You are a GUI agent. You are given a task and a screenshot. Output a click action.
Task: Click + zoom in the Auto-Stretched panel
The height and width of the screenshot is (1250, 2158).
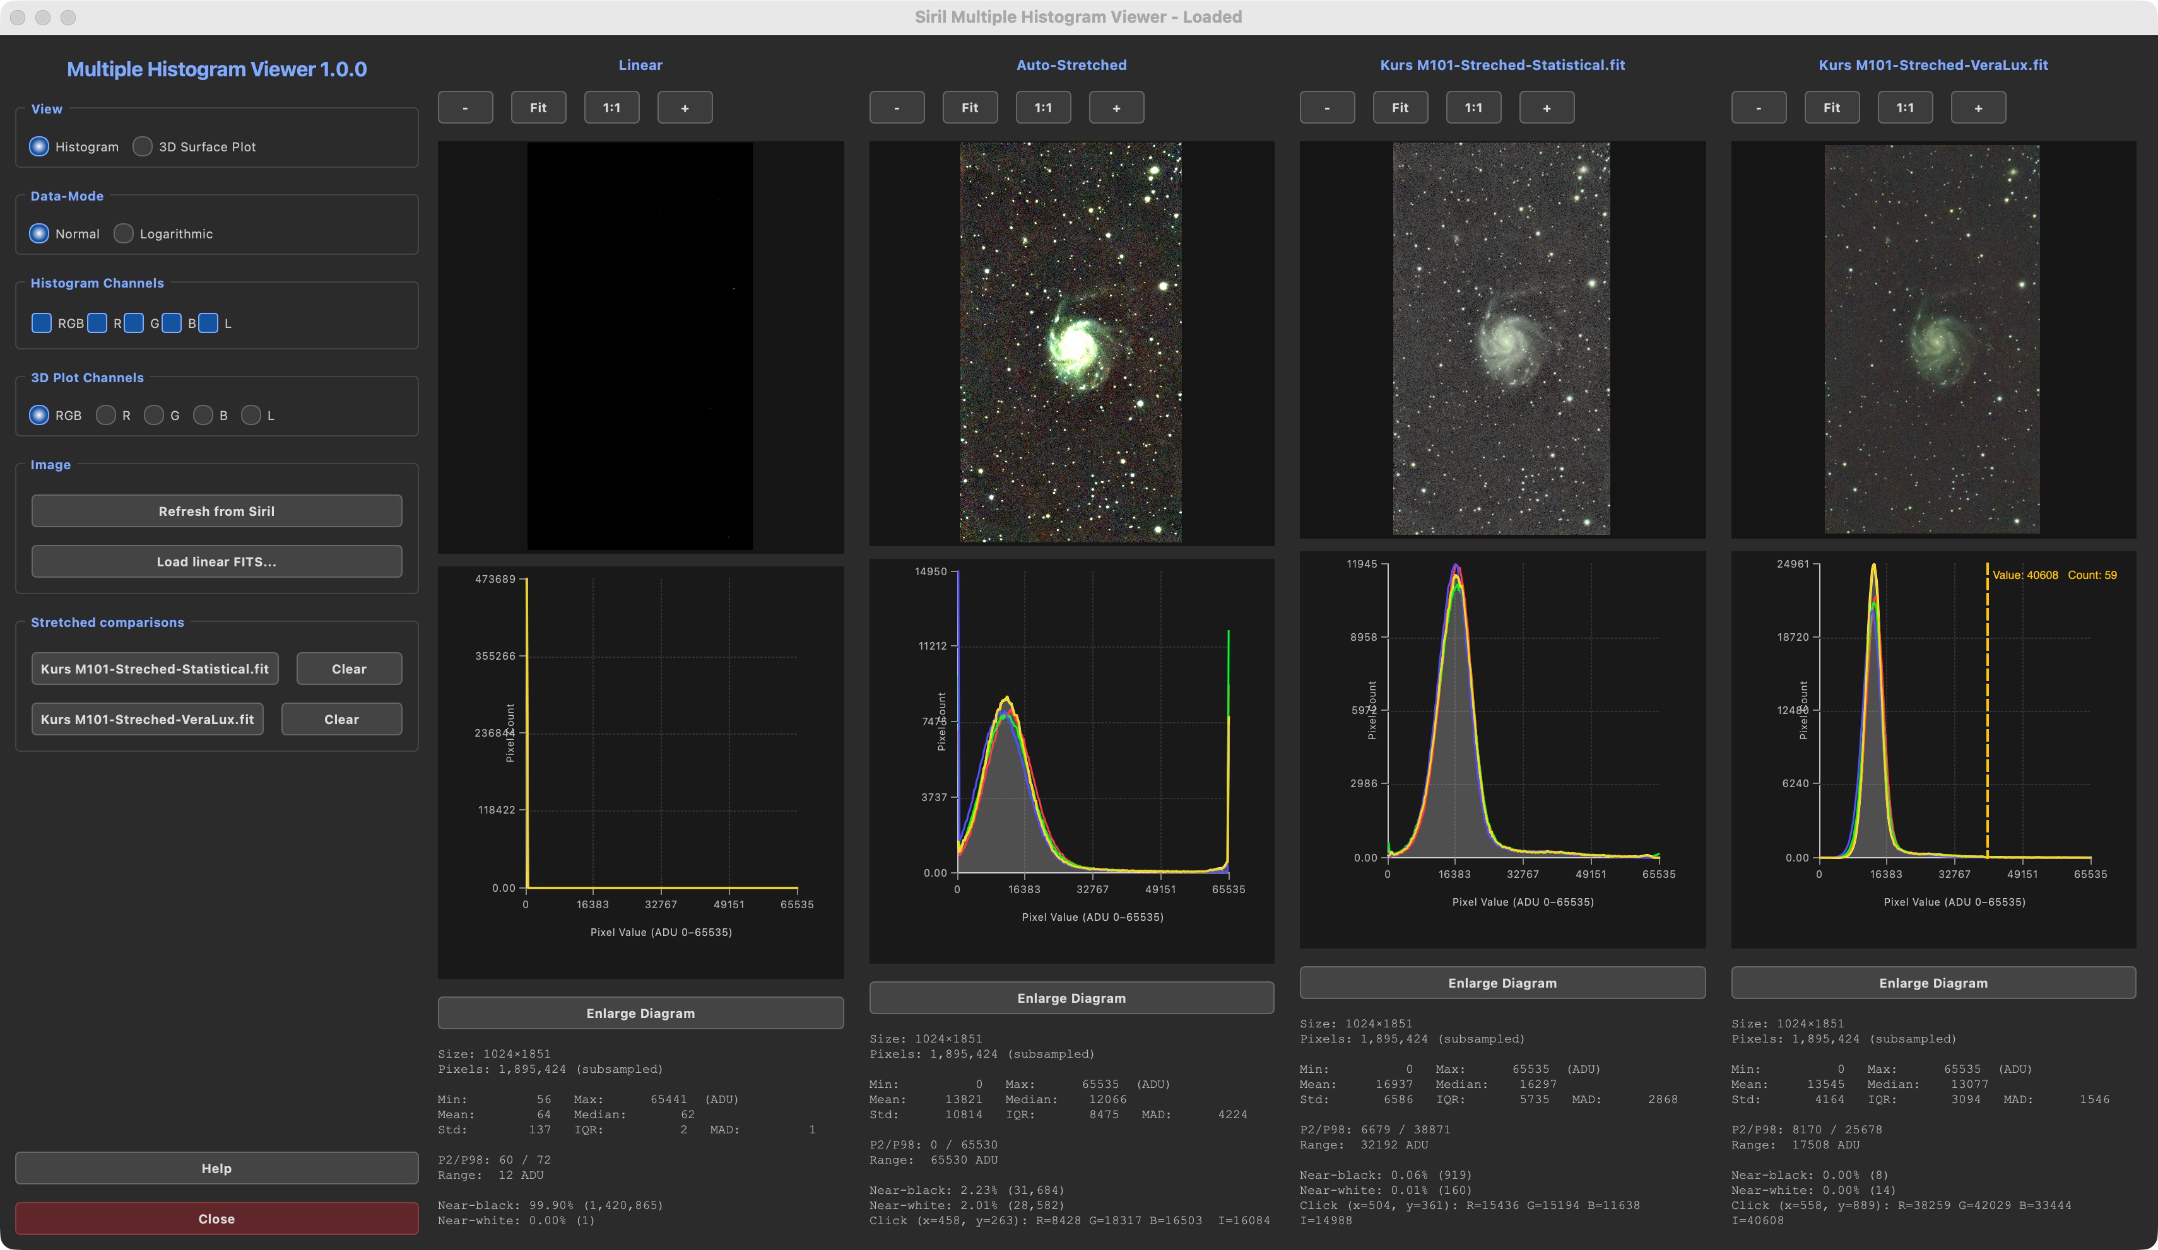click(1117, 107)
